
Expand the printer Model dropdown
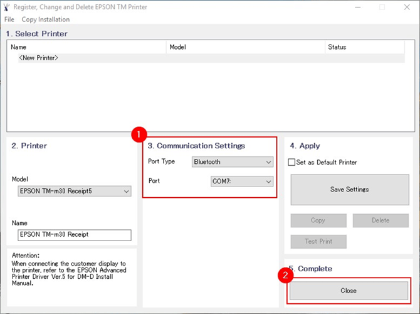[75, 191]
